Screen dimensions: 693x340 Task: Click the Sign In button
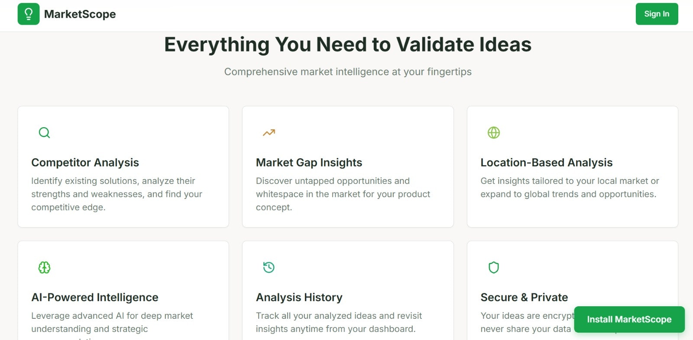(657, 13)
